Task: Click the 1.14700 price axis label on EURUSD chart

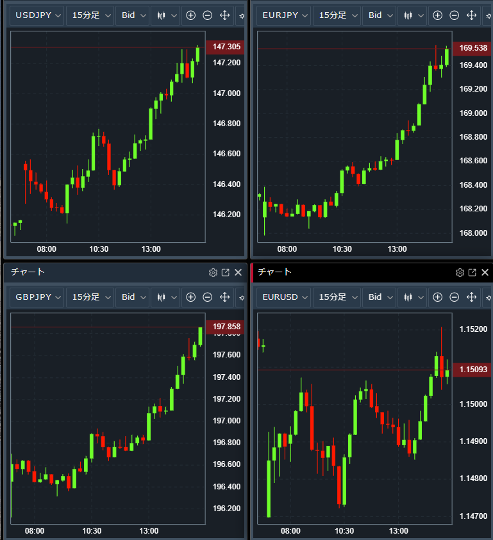Action: [x=473, y=516]
